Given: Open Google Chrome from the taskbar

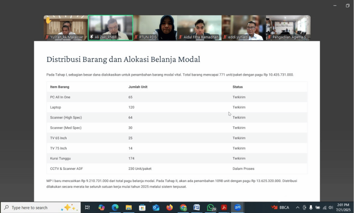Looking at the screenshot, I should pos(183,207).
